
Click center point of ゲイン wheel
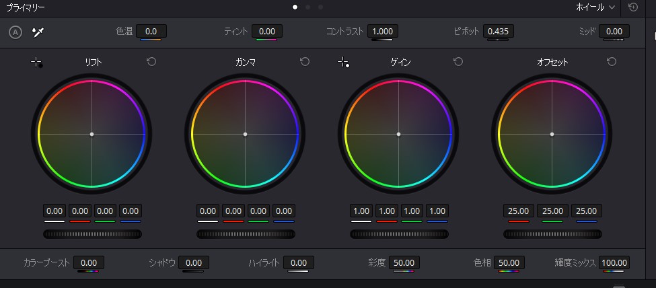399,135
